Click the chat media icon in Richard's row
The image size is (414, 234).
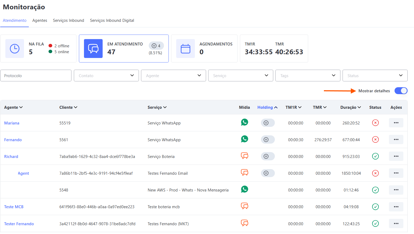click(x=244, y=156)
